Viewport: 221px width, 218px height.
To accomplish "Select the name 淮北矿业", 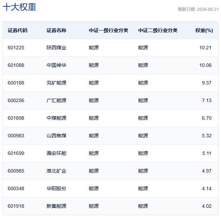I will click(x=56, y=171).
